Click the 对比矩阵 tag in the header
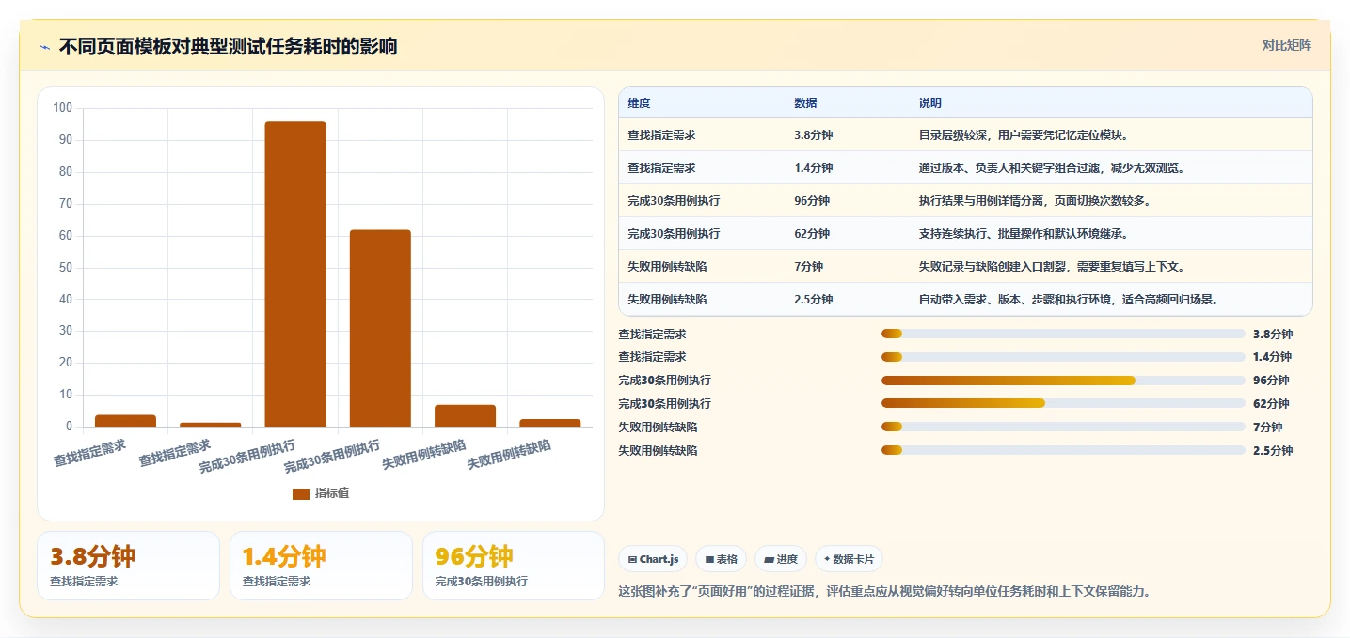Image resolution: width=1350 pixels, height=638 pixels. point(1286,45)
